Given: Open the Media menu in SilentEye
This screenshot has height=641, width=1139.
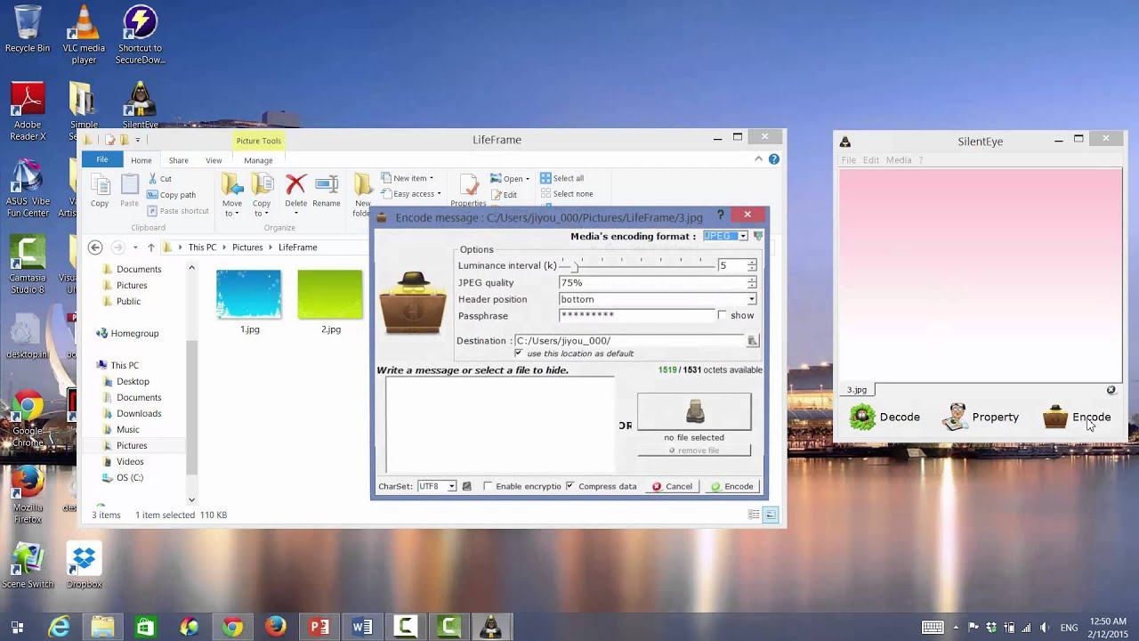Looking at the screenshot, I should point(898,160).
